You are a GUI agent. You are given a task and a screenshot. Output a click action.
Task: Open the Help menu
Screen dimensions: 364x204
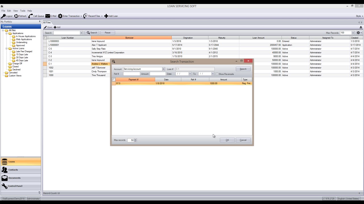point(30,11)
